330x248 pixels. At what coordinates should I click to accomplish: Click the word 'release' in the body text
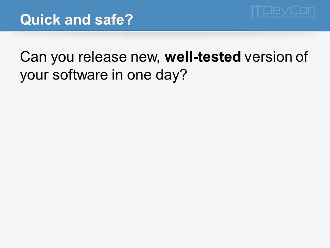(x=102, y=57)
